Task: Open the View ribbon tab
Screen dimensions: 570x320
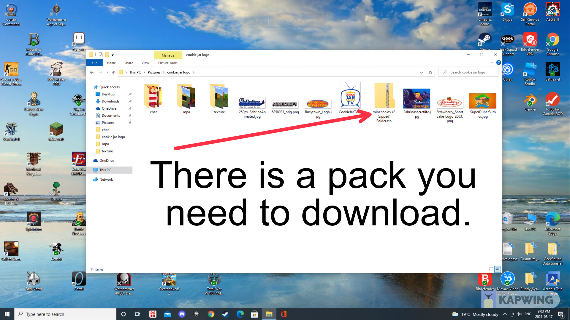Action: [x=145, y=63]
